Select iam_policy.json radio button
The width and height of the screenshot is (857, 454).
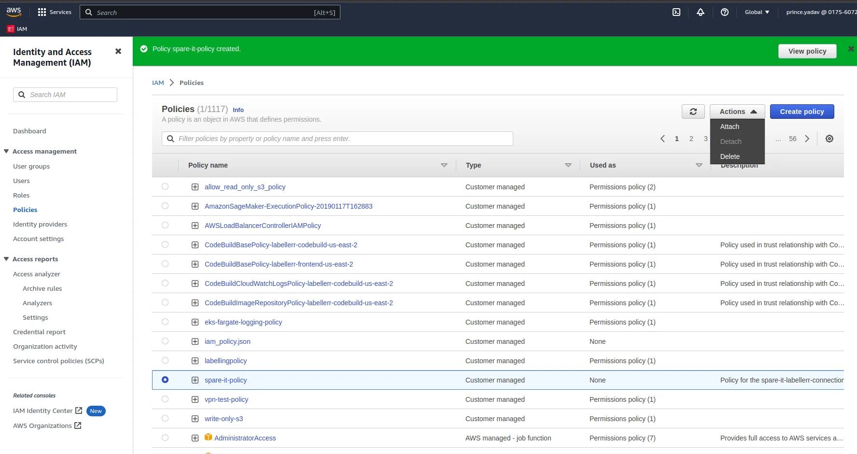coord(165,341)
